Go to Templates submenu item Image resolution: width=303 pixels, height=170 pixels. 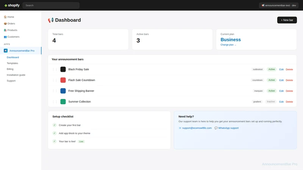[12, 63]
